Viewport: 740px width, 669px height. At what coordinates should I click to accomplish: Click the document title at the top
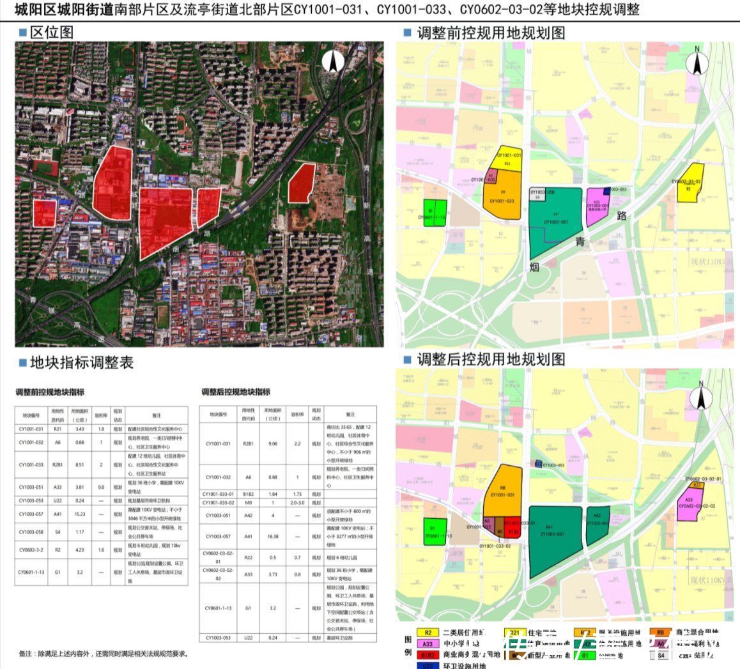(327, 10)
